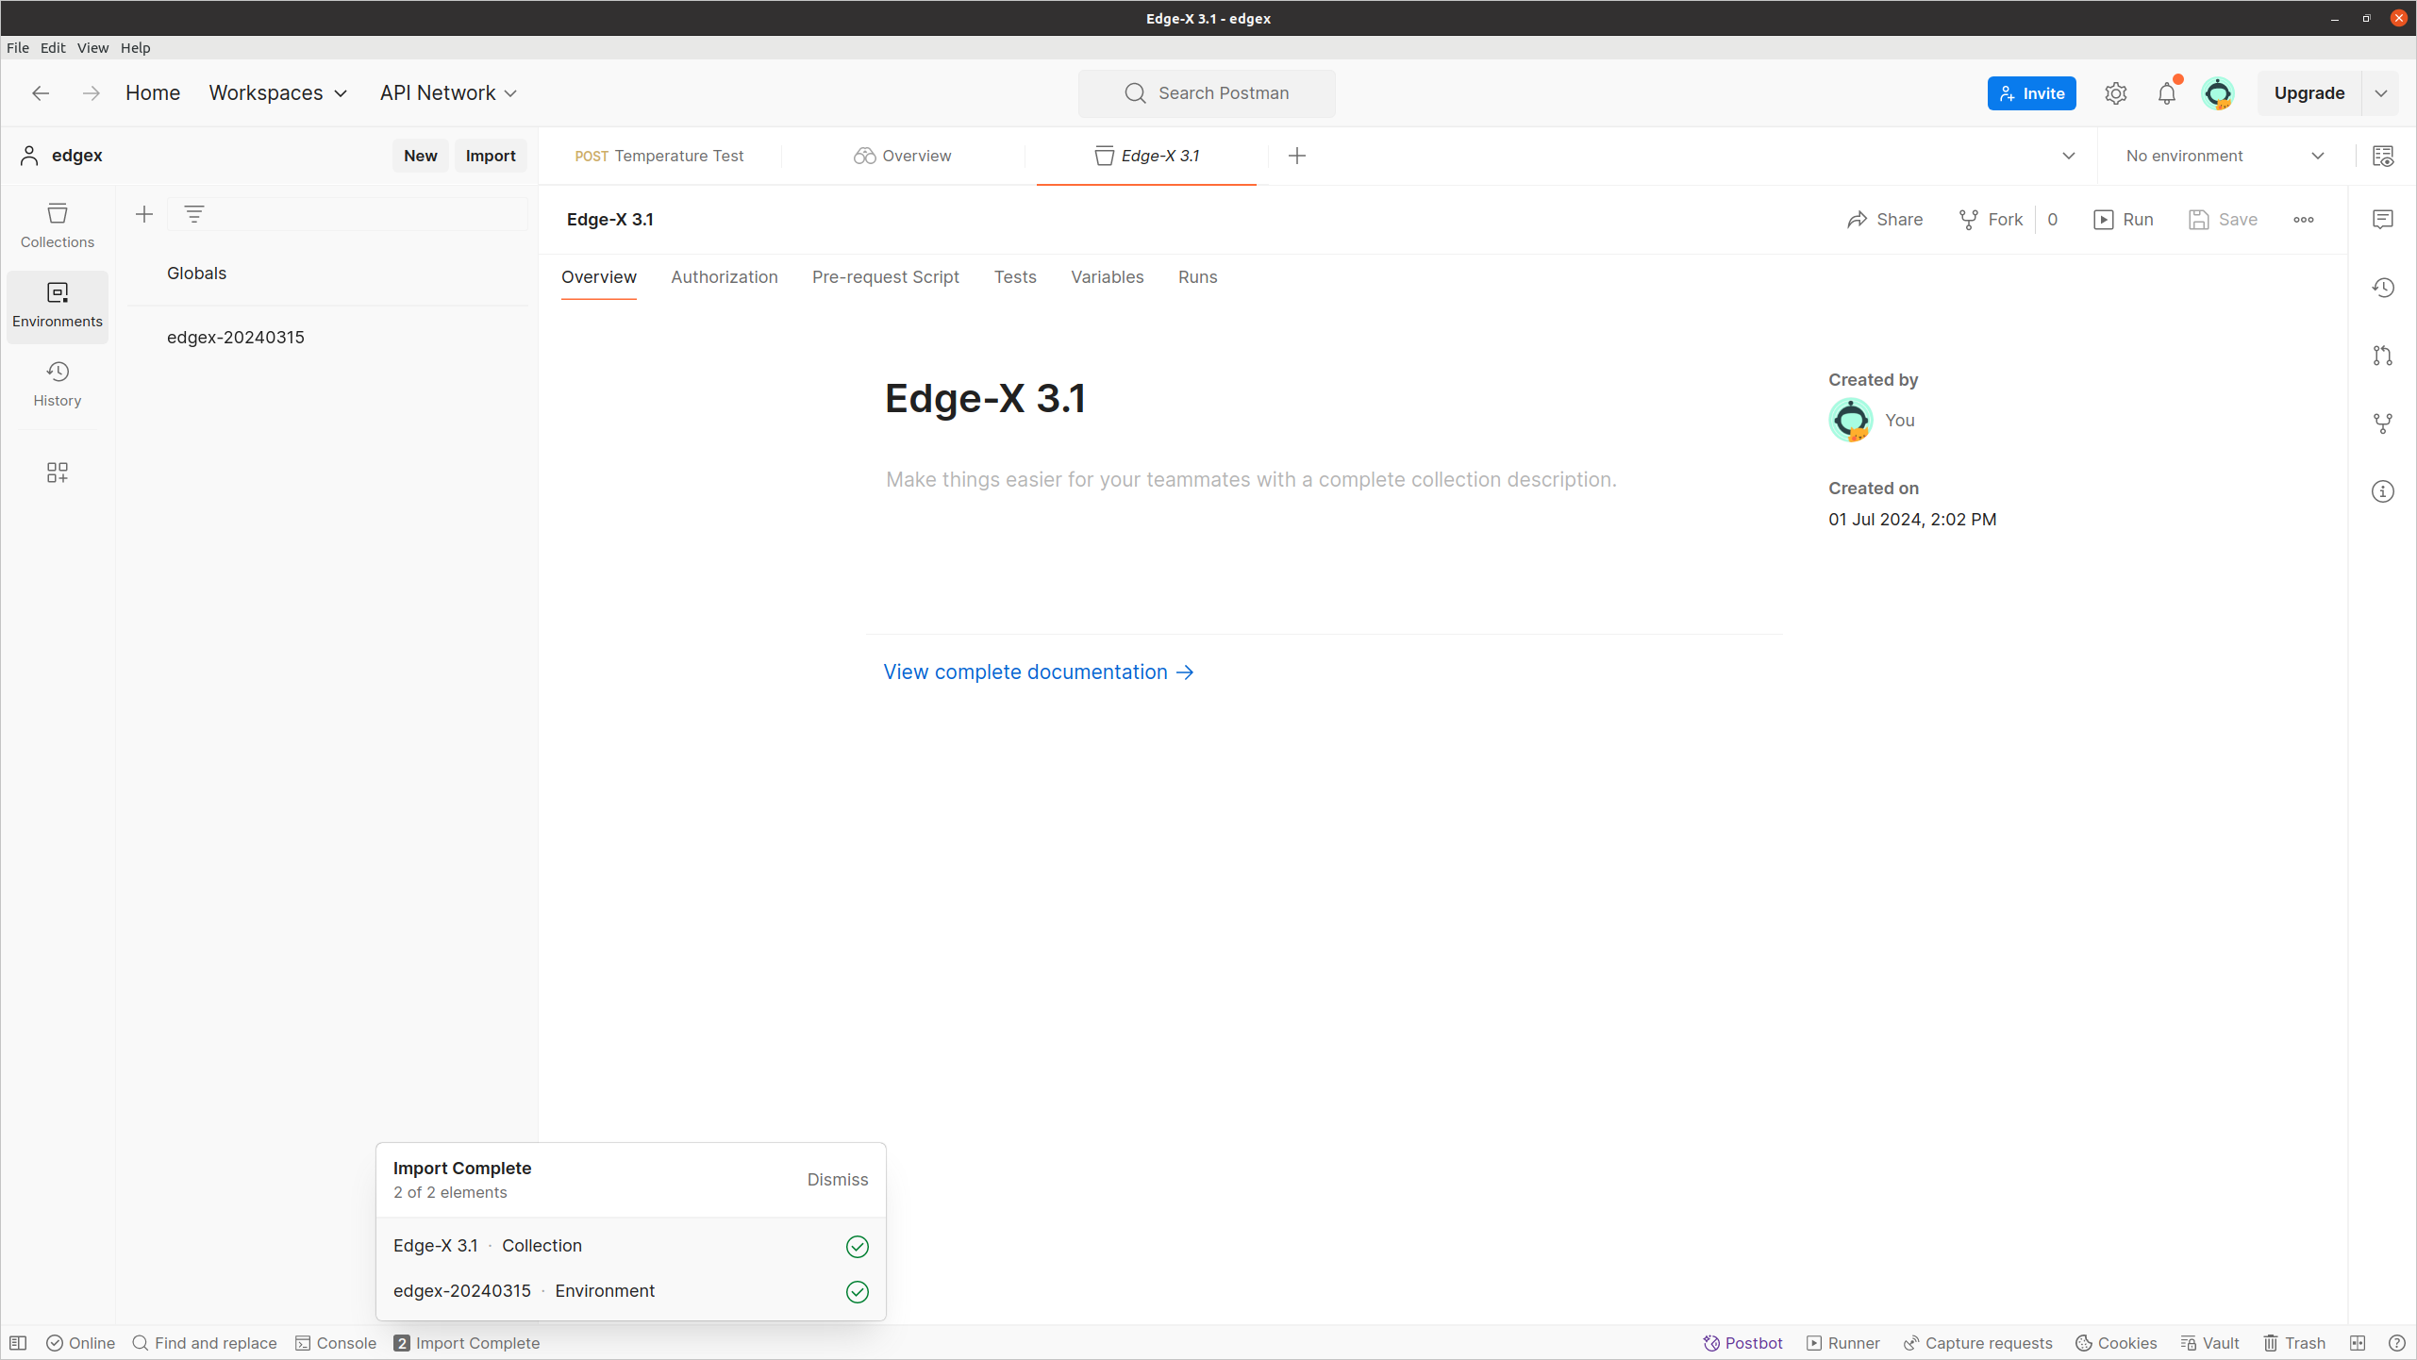Click the Search Postman field
The image size is (2417, 1360).
click(1207, 93)
